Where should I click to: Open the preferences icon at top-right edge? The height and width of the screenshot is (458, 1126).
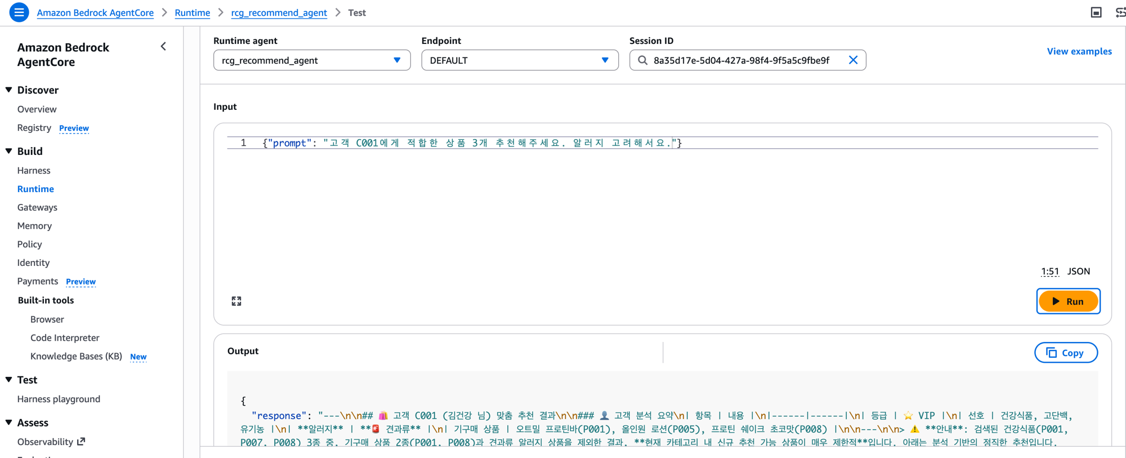pyautogui.click(x=1120, y=12)
